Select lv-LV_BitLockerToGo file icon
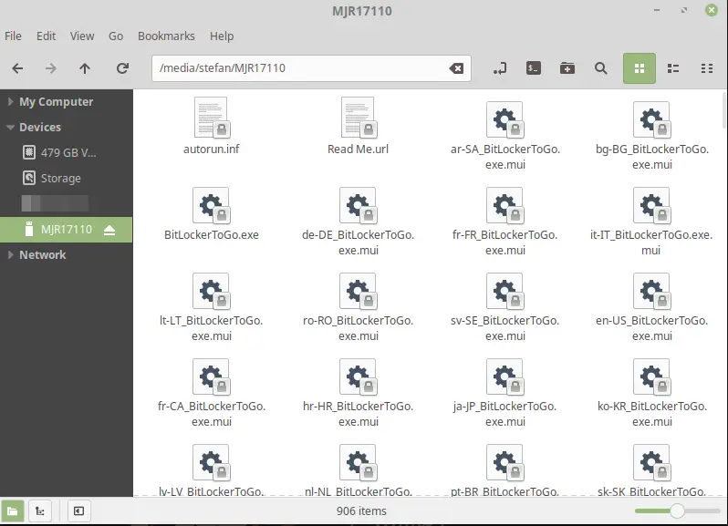Image resolution: width=728 pixels, height=526 pixels. [x=212, y=462]
